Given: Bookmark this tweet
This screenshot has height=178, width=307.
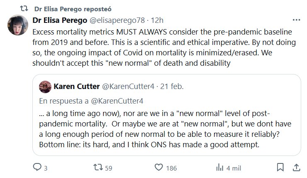Looking at the screenshot, I should point(280,167).
